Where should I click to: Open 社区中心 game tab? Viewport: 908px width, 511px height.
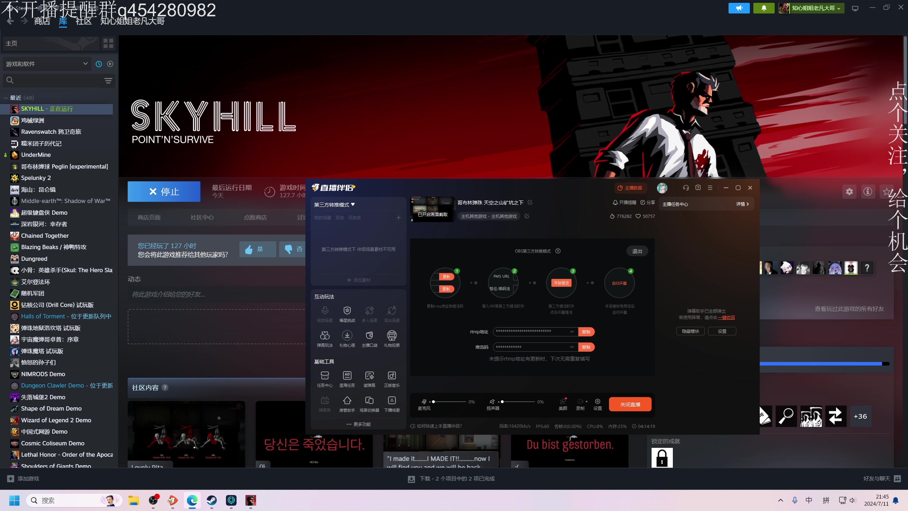202,218
